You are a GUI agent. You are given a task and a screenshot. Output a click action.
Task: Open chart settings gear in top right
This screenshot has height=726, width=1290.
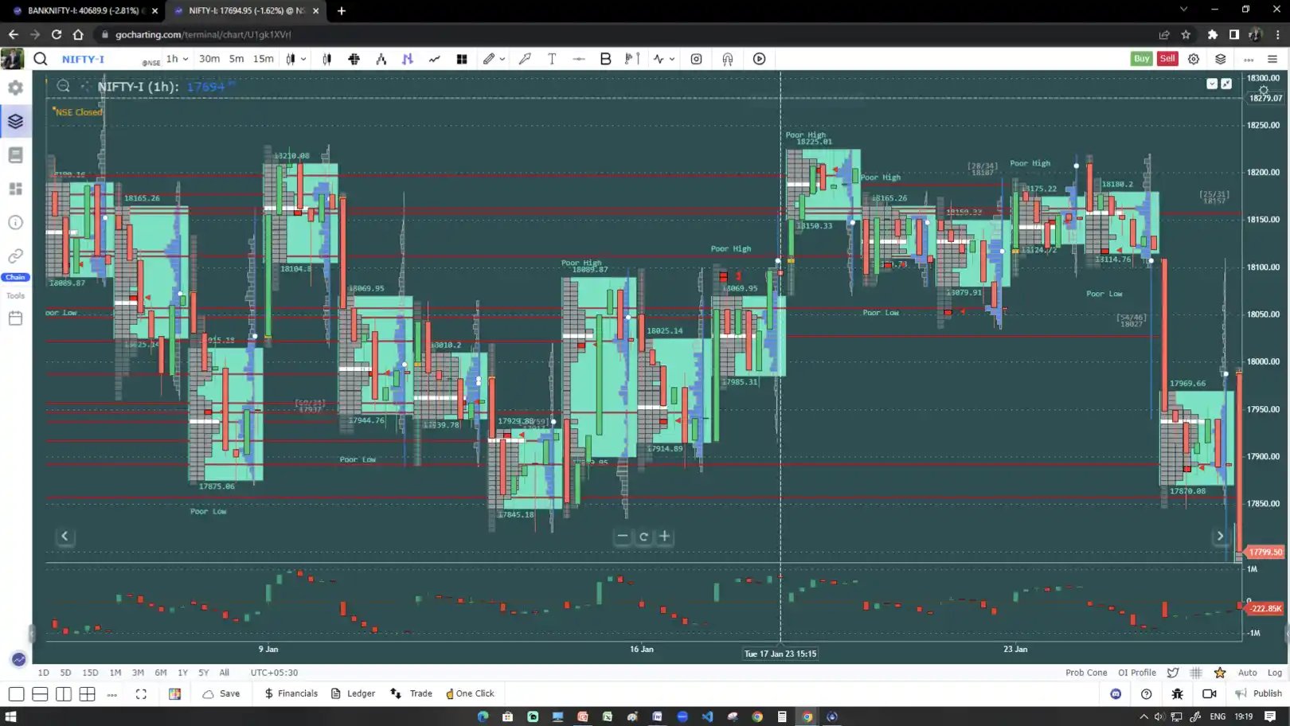pyautogui.click(x=1193, y=58)
